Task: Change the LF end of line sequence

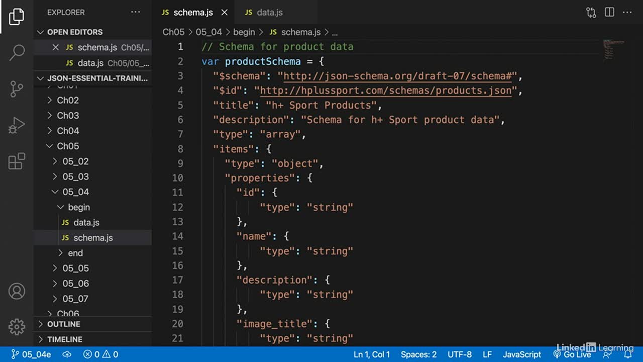Action: (487, 354)
